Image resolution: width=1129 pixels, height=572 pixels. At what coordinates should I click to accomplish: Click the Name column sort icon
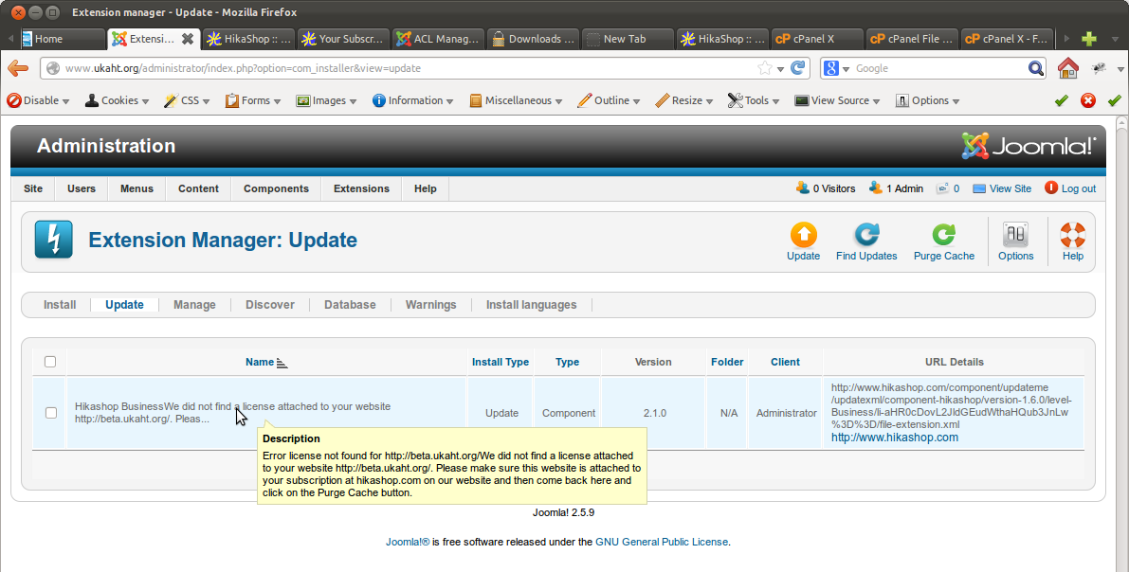tap(282, 363)
